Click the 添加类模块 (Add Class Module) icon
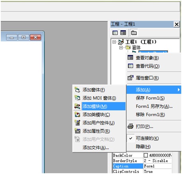 click(x=77, y=114)
